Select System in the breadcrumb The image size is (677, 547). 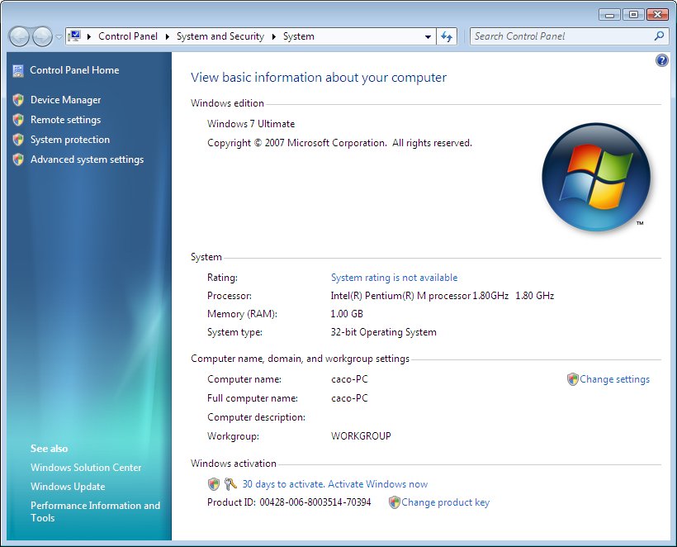[298, 36]
